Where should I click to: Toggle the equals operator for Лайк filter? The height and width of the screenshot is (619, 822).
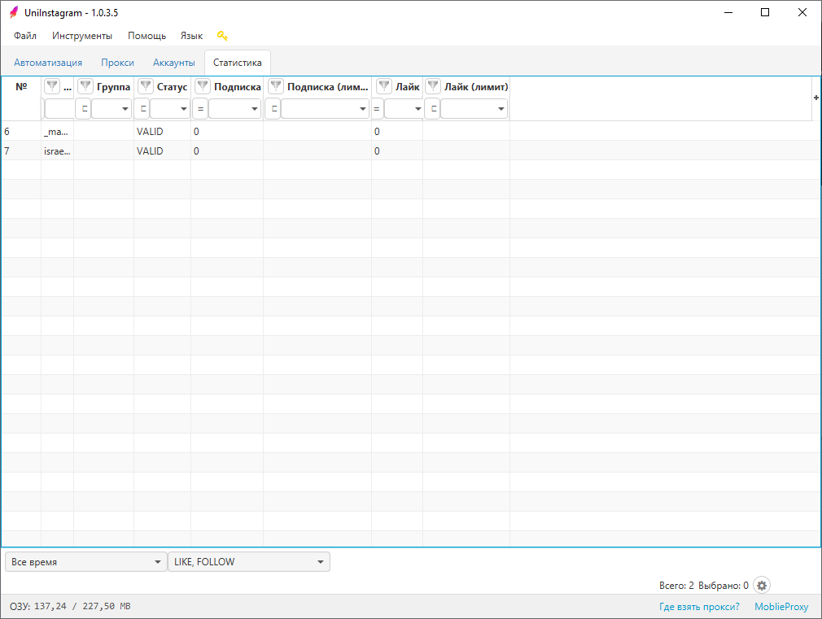[377, 108]
